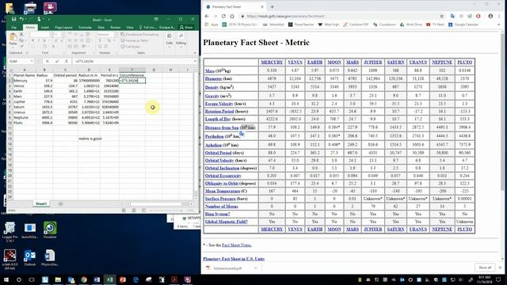Go to Chrome home page
507x285 pixels.
click(x=232, y=16)
